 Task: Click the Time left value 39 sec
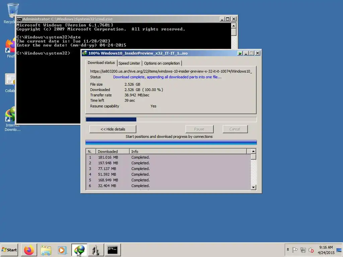(130, 100)
